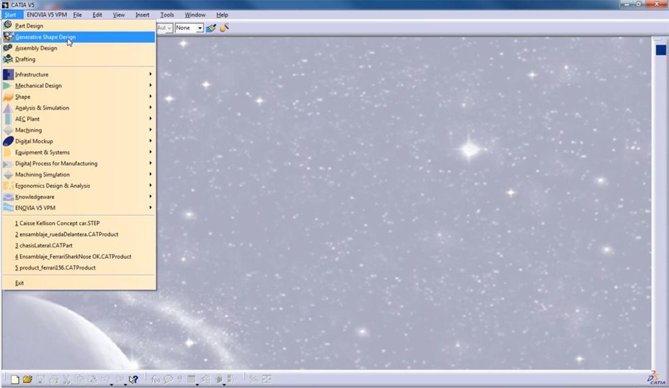Viewport: 669px width, 388px height.
Task: Open the Part Design workbench
Action: coord(78,25)
